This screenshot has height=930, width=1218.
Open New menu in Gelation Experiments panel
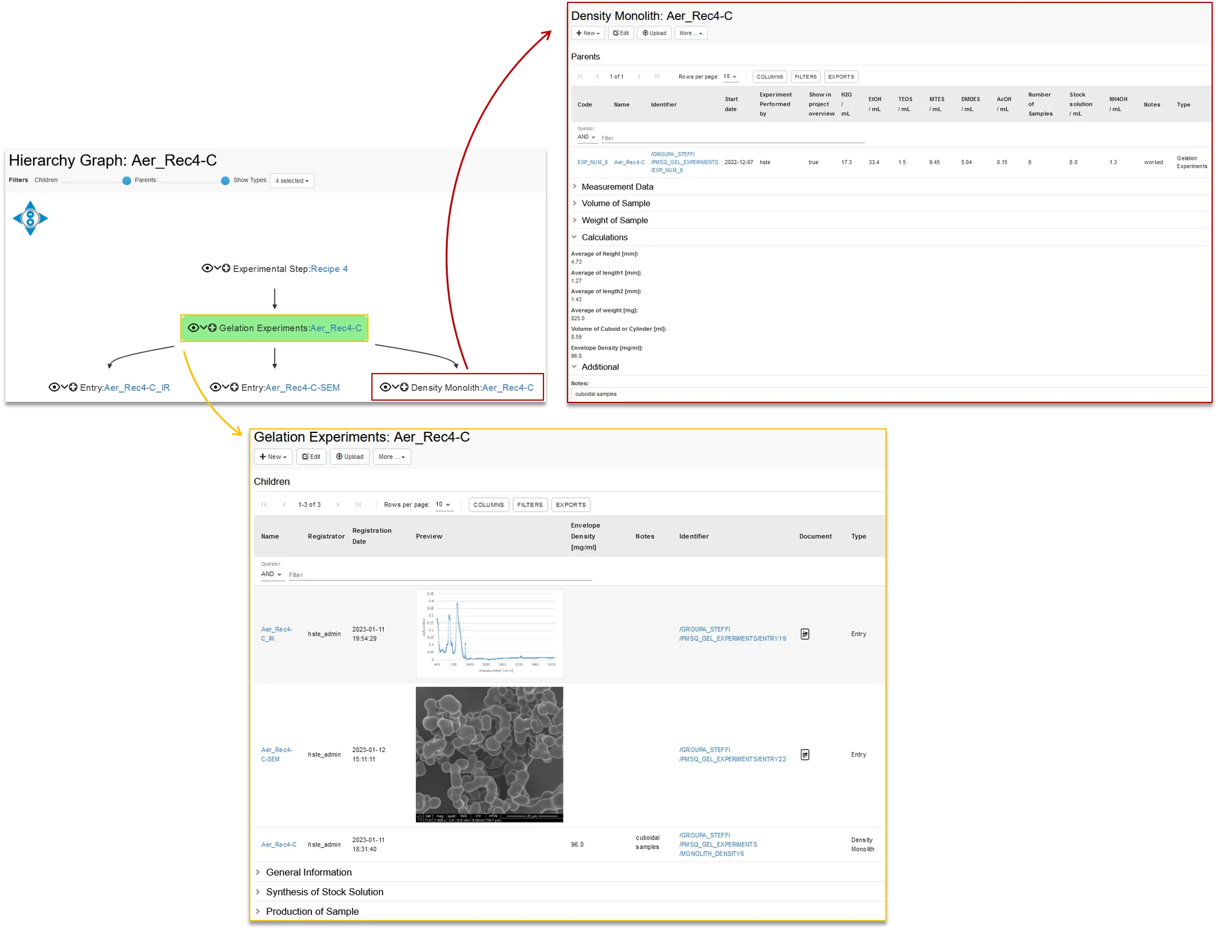pos(273,456)
